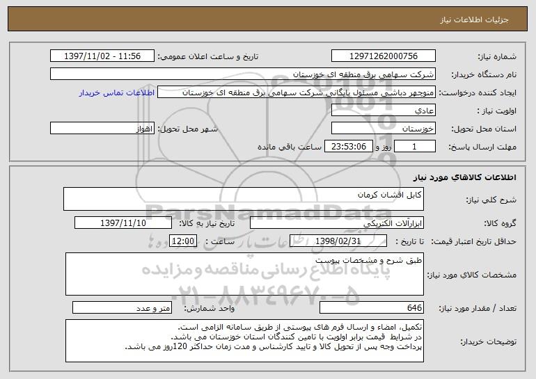Click the delivery province field خوزستان
Image resolution: width=536 pixels, height=379 pixels.
coord(383,129)
